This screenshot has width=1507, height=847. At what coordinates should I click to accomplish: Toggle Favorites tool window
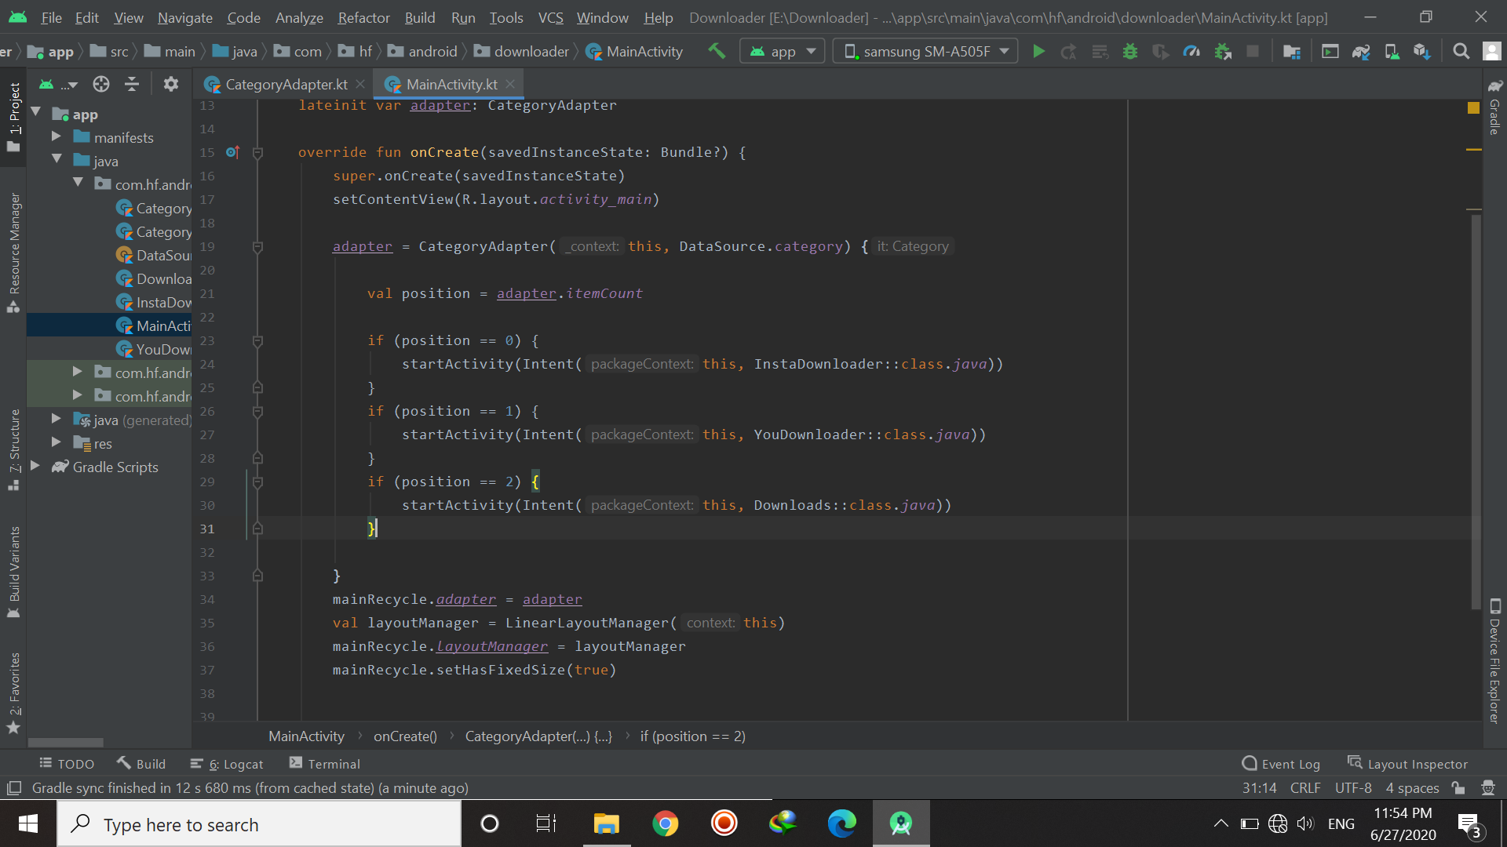pyautogui.click(x=14, y=693)
